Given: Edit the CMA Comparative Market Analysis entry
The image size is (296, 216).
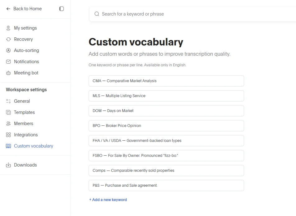Looking at the screenshot, I should click(x=166, y=81).
